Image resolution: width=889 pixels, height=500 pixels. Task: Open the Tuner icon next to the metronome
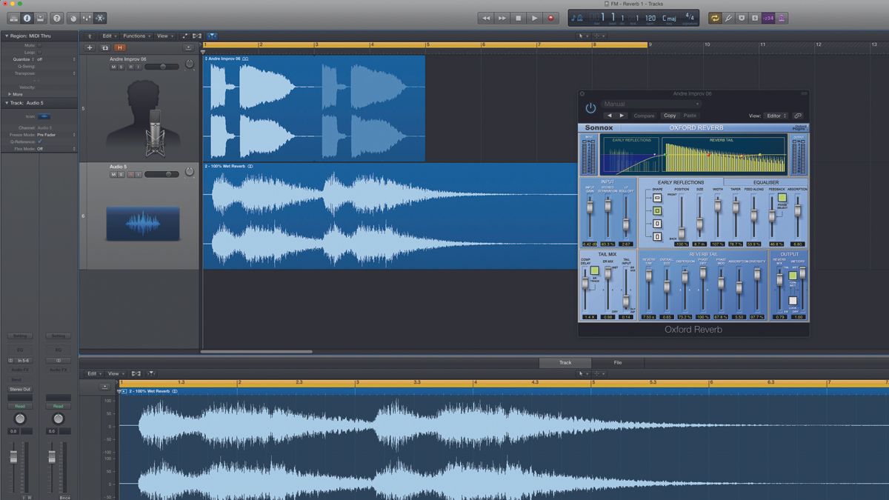(728, 18)
